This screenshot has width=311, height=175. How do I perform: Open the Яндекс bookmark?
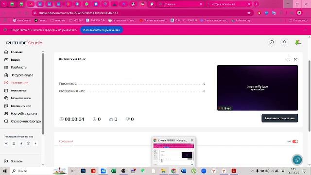41,20
